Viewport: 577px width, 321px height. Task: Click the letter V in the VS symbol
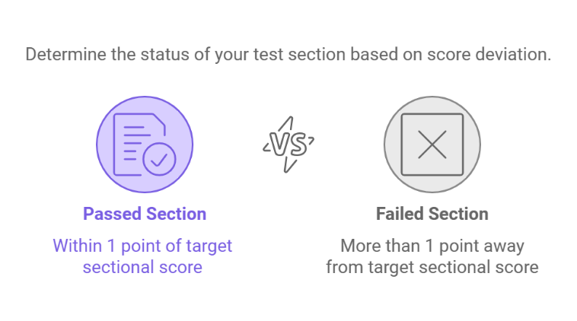(278, 143)
